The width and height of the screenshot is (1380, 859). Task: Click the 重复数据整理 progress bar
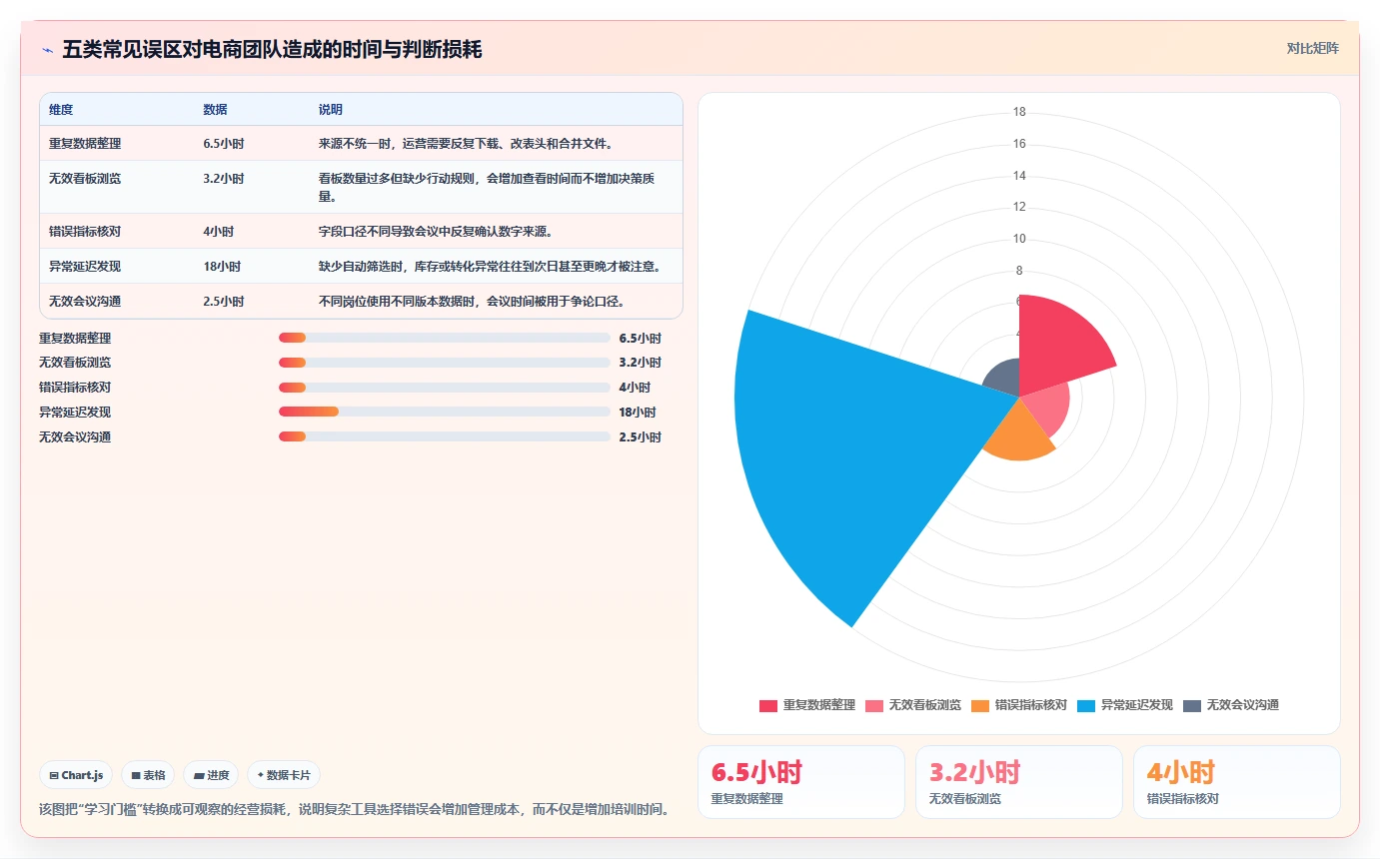tap(445, 338)
